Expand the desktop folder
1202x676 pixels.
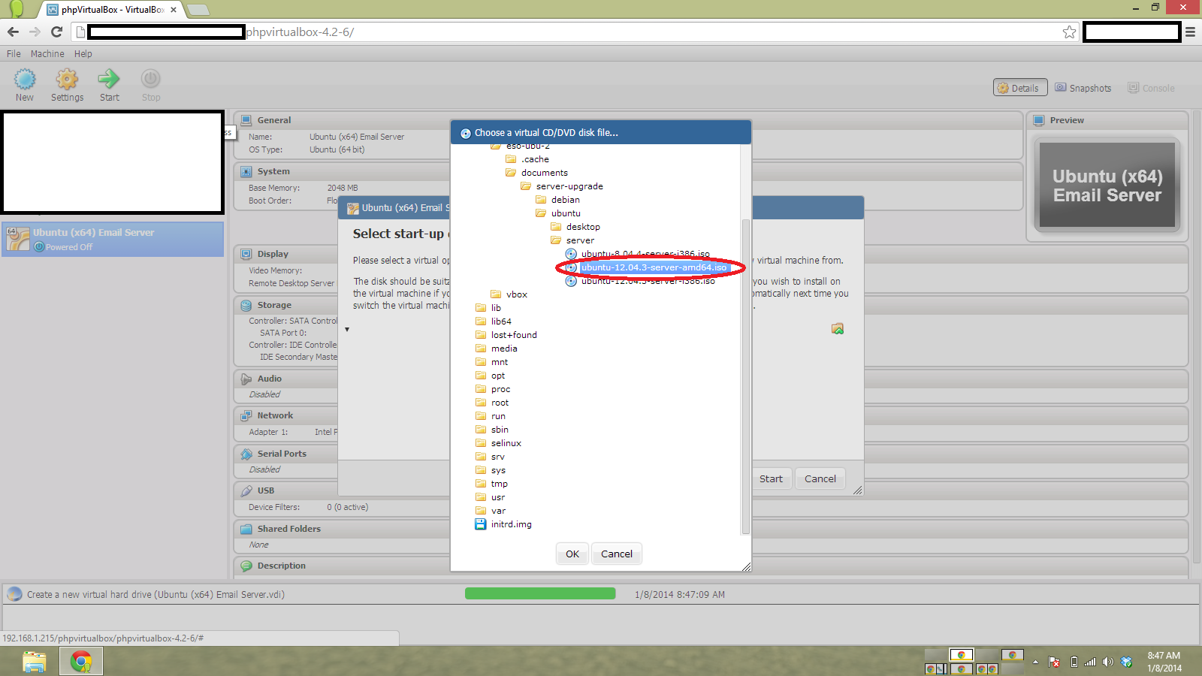[556, 227]
